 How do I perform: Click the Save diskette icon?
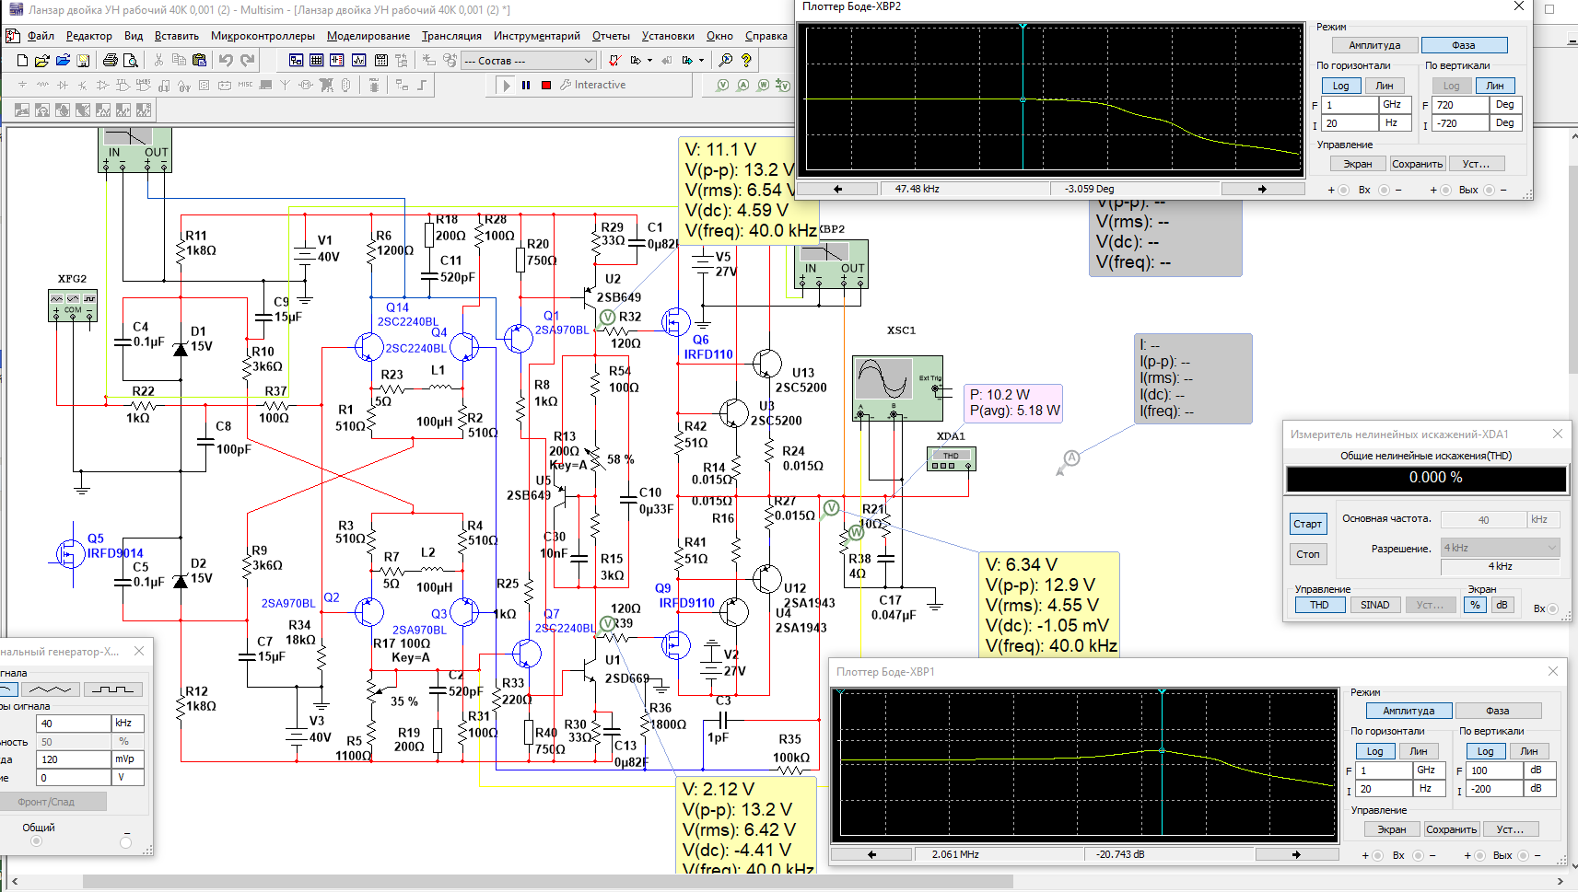click(83, 61)
